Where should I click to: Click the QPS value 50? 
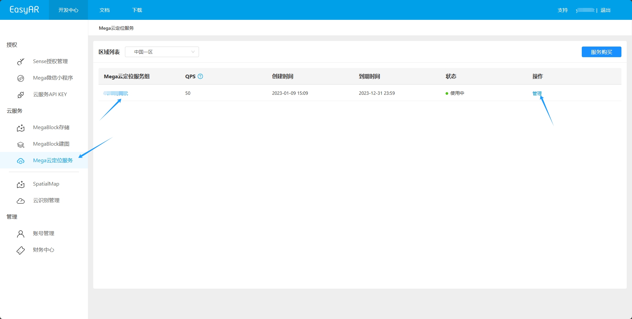coord(188,93)
